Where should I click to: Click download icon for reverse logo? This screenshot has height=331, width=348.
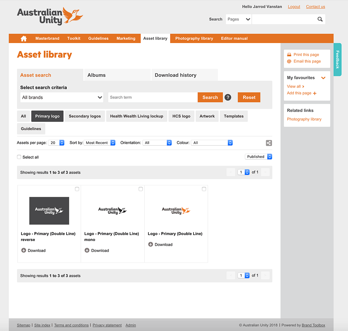point(24,250)
